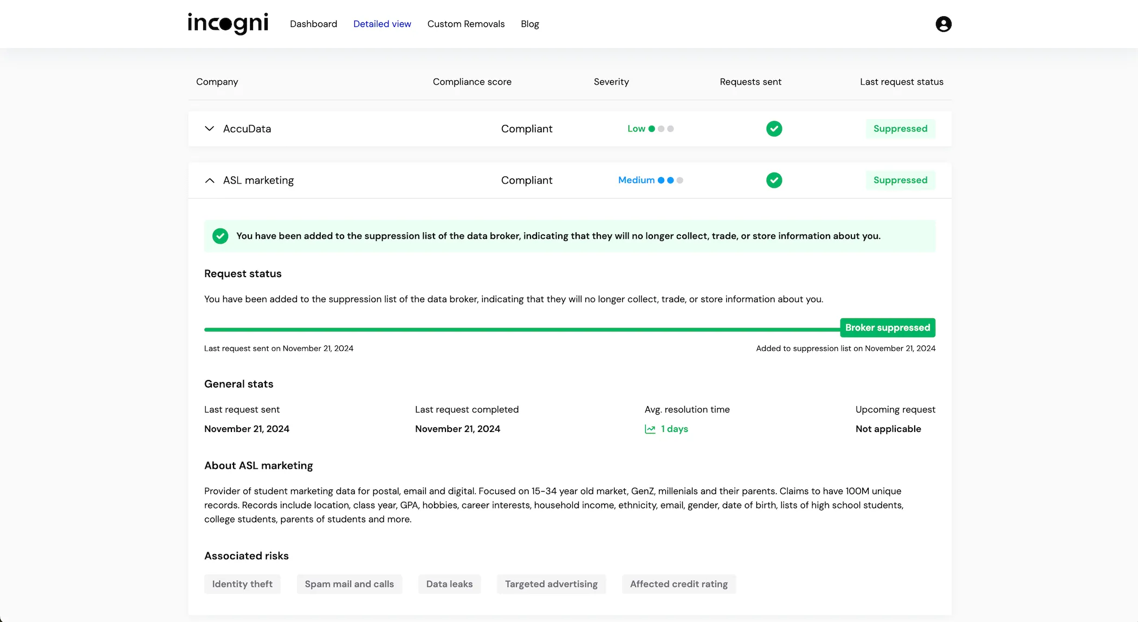The image size is (1138, 622).
Task: Click AccuData Low severity dots
Action: tap(661, 129)
